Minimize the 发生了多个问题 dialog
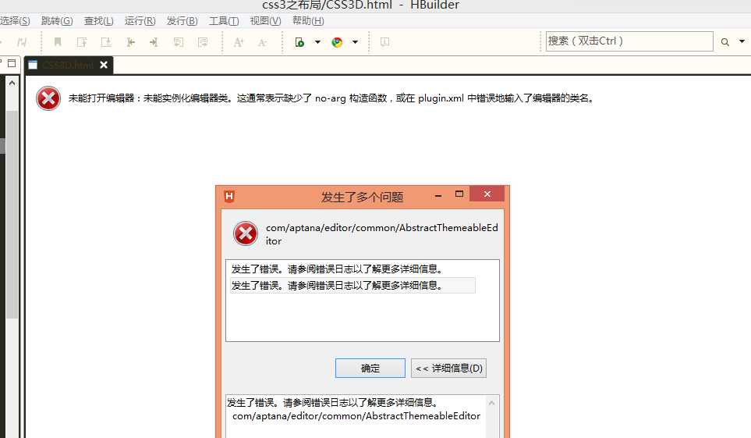 (x=438, y=194)
